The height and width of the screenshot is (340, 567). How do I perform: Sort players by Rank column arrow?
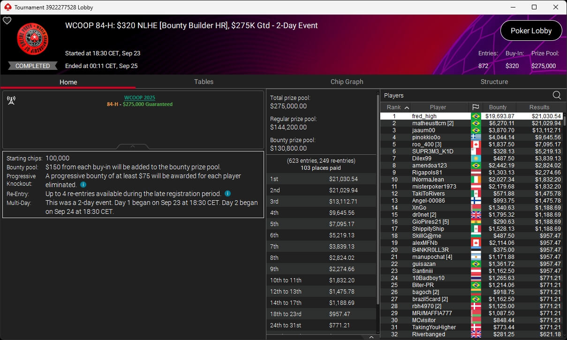pos(407,107)
